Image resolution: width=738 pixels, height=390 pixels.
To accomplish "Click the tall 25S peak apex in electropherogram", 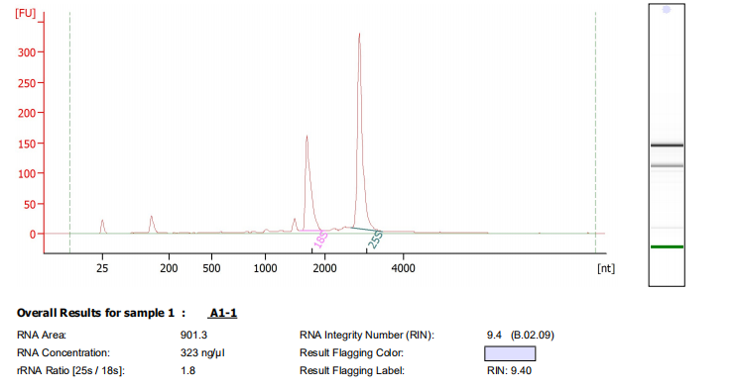I will pos(359,35).
